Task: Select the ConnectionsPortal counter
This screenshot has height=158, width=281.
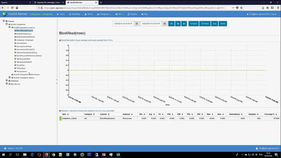Action: point(24,47)
